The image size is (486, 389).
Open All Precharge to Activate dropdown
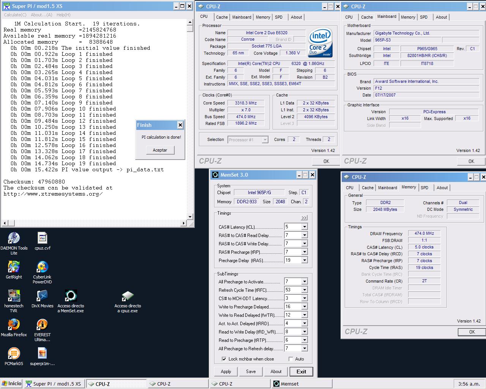pos(304,281)
